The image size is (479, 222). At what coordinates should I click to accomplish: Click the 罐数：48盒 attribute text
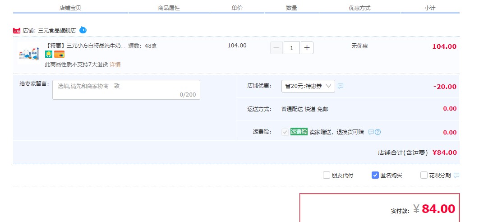pos(143,46)
